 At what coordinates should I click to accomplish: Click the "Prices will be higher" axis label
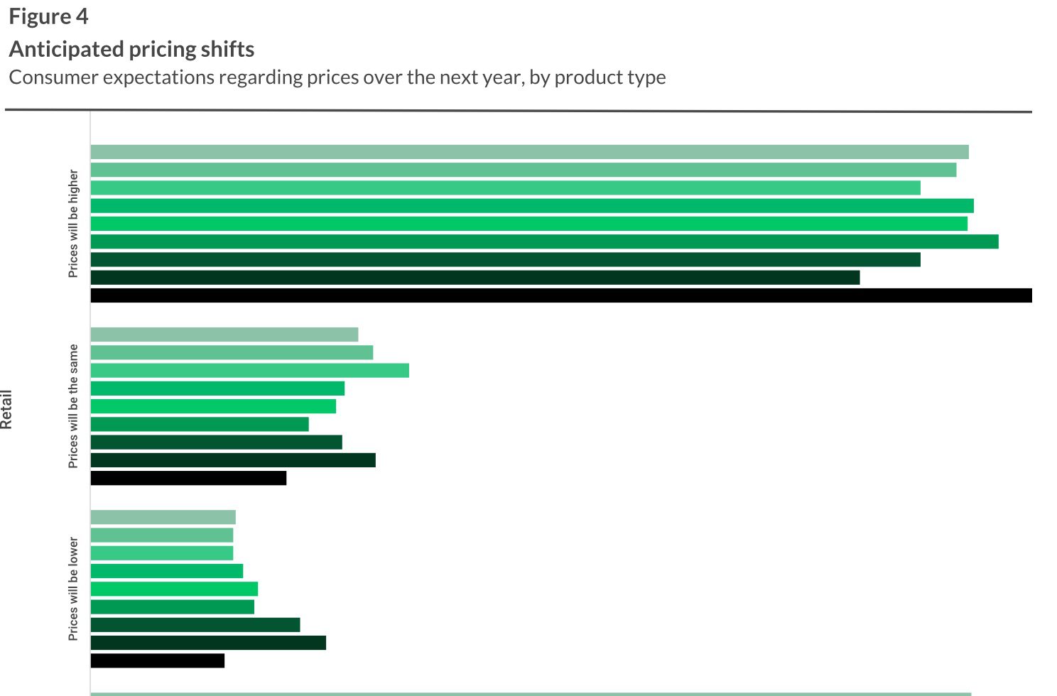73,224
